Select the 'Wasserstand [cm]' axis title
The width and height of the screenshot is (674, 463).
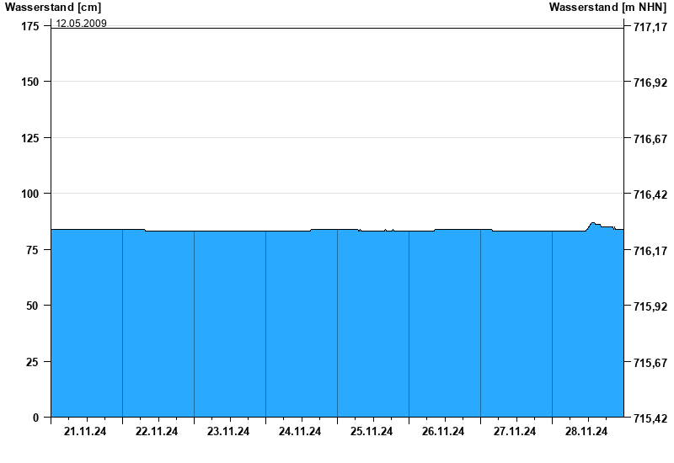tap(53, 8)
